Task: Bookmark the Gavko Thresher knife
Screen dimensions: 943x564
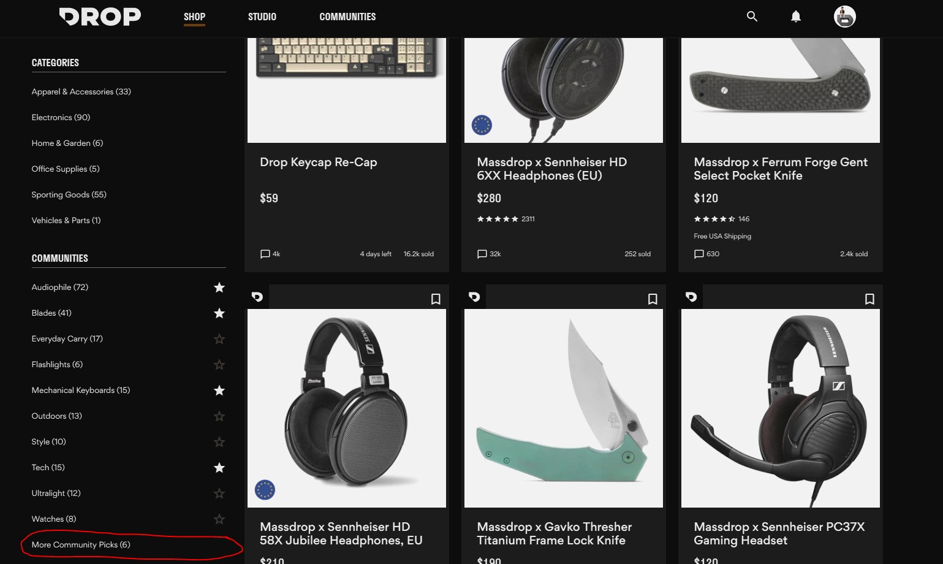Action: [x=653, y=299]
